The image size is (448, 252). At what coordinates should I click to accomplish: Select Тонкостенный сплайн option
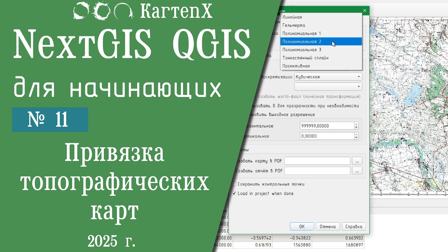[x=321, y=58]
